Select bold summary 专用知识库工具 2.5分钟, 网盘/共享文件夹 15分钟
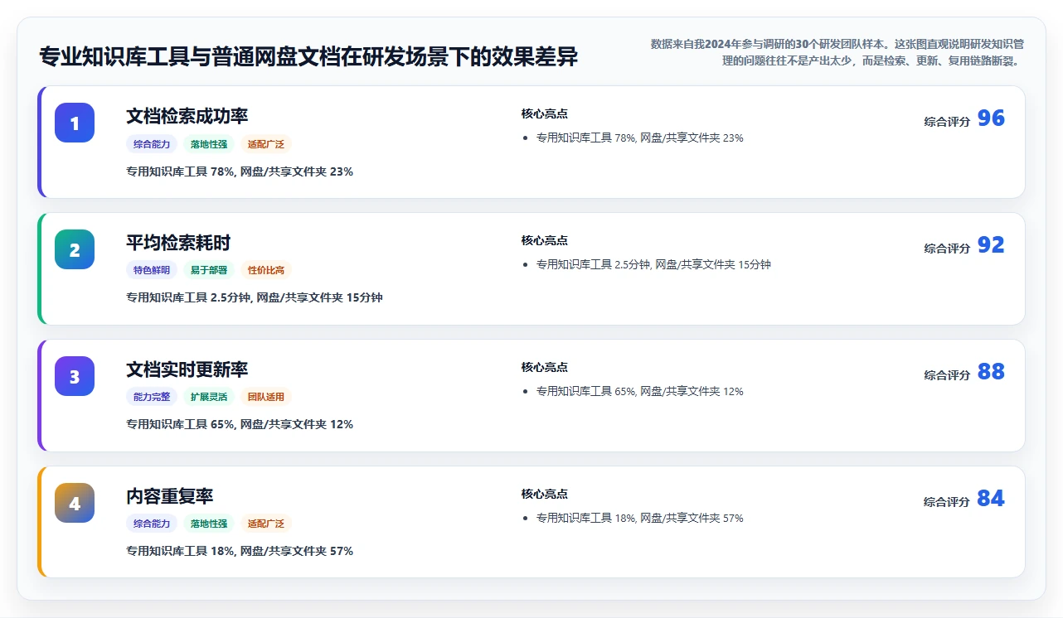Viewport: 1063px width, 618px height. click(x=255, y=297)
